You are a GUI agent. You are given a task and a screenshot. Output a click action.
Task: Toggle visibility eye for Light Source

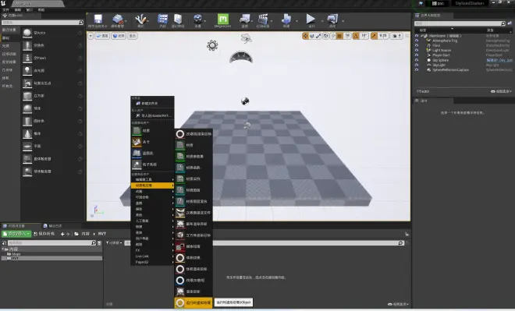417,51
